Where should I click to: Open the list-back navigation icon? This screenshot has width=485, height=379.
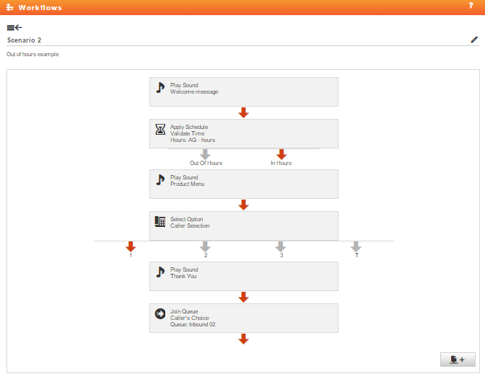tap(14, 27)
